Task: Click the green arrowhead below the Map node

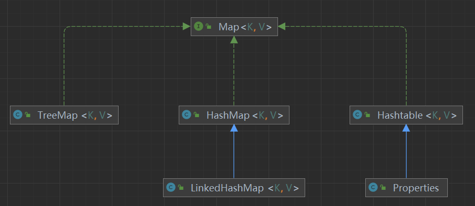Action: [234, 40]
